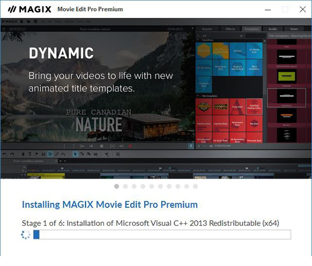
Task: Click the red record button
Action: tap(130, 146)
